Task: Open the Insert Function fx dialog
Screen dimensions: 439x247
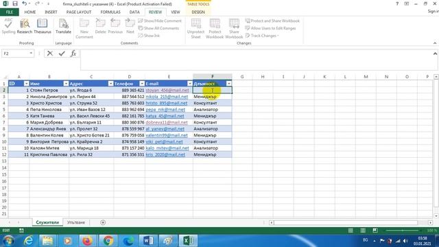Action: tap(73, 54)
